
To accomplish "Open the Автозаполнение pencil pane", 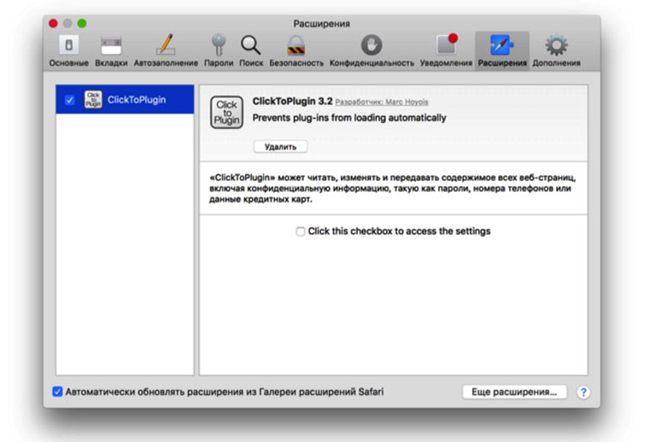I will click(x=166, y=51).
